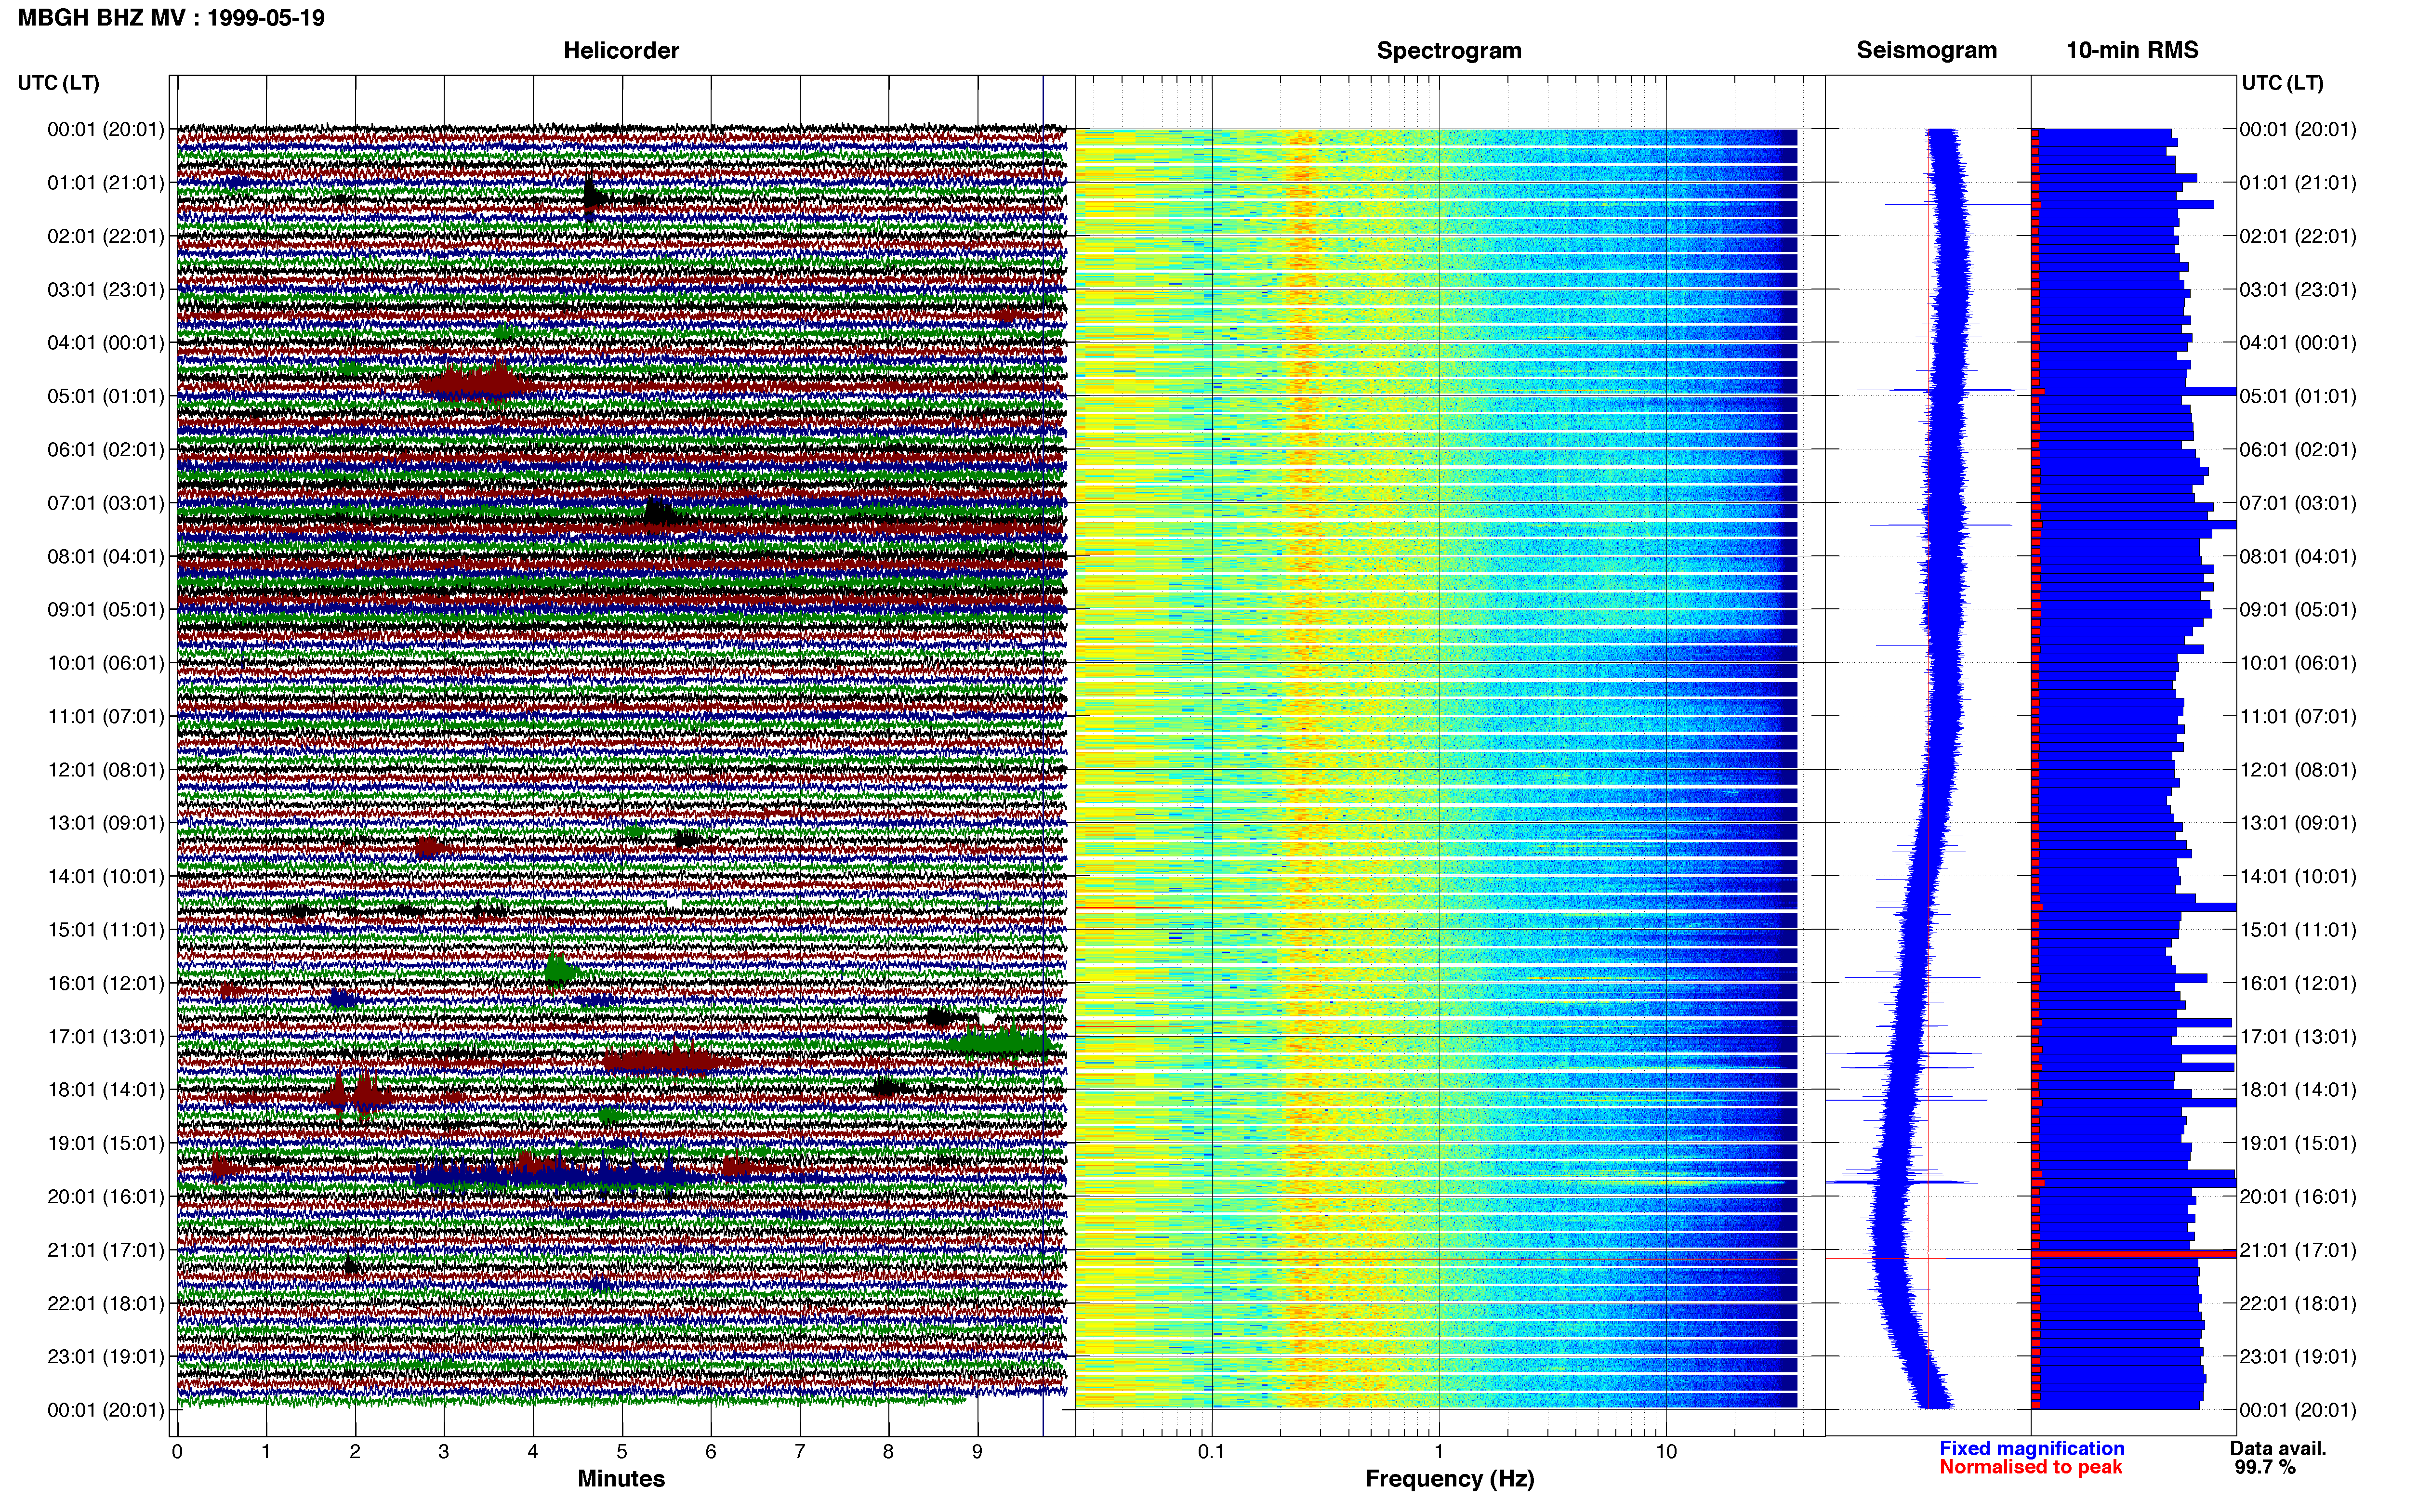
Task: Click minute tick '9' on the Helicorder axis
Action: (977, 1452)
